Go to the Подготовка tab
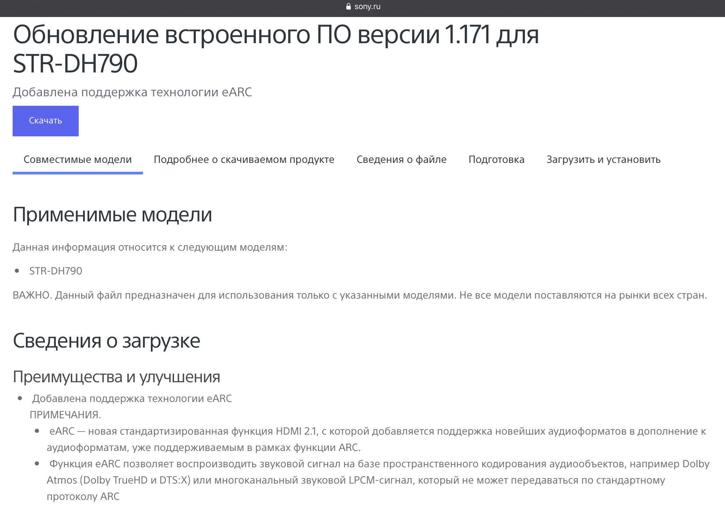 (x=496, y=159)
